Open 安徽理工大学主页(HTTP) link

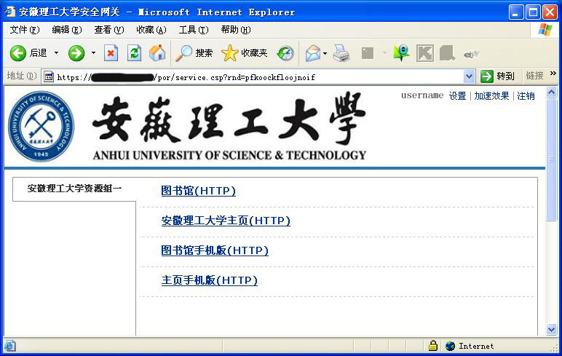pos(226,221)
